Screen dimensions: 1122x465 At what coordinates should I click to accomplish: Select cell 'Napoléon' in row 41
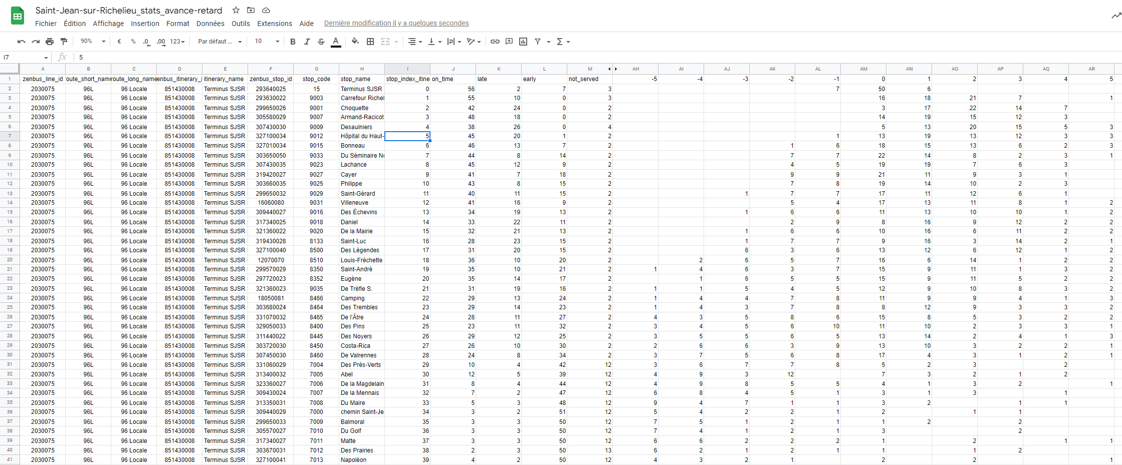tap(362, 460)
